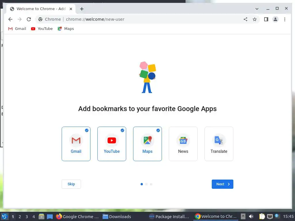Open the clipboard tray icon
The image size is (295, 221).
point(262,216)
